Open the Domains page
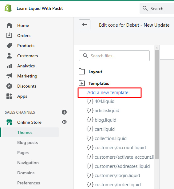The height and width of the screenshot is (189, 174). pos(26,173)
